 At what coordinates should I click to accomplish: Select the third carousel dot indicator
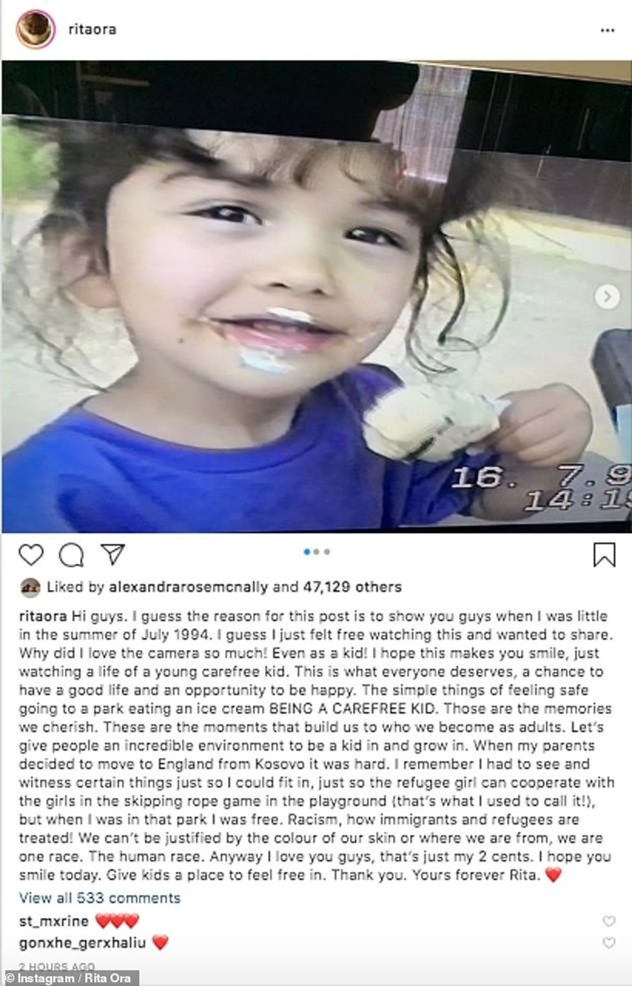click(327, 551)
